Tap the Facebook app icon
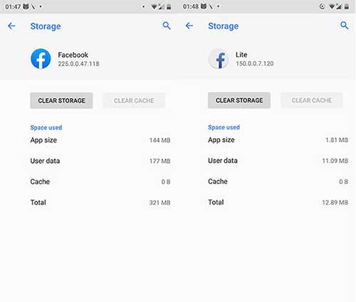 tap(41, 58)
